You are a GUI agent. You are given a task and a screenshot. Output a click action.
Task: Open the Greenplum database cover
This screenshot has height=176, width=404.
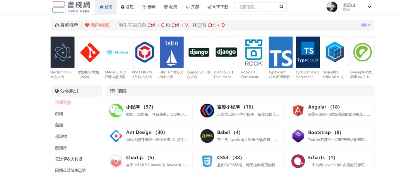pyautogui.click(x=362, y=52)
